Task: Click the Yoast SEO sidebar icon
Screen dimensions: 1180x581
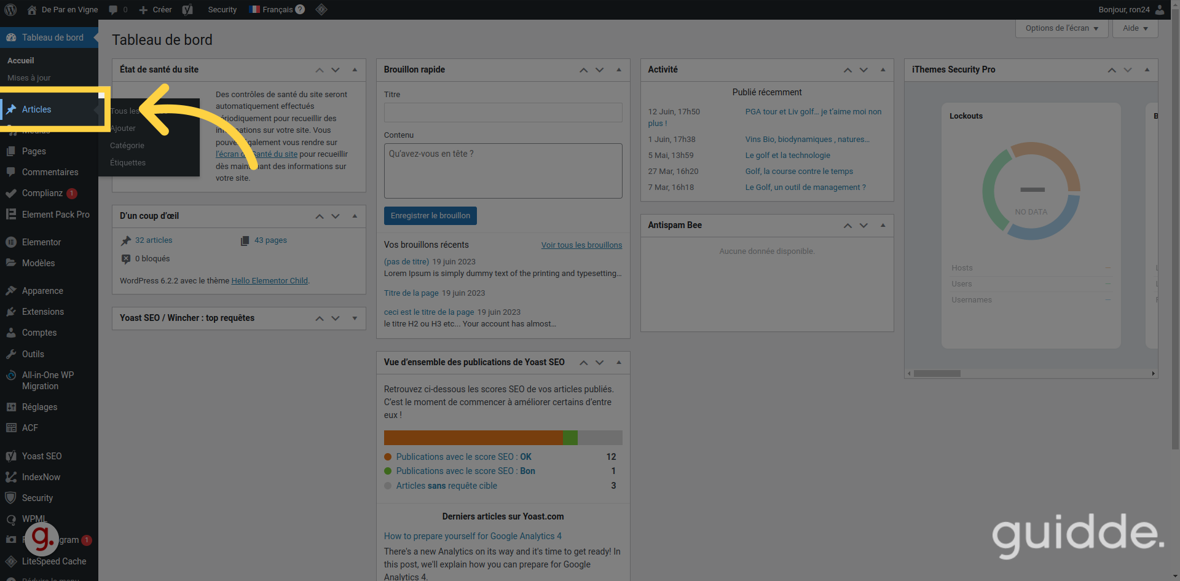Action: click(10, 456)
